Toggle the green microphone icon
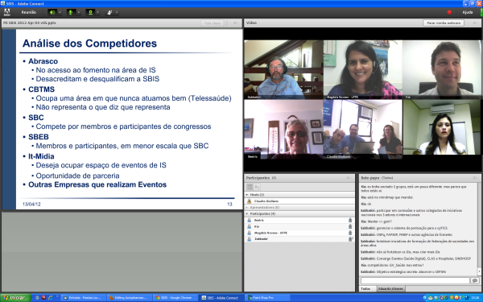This screenshot has width=483, height=302. (x=71, y=12)
